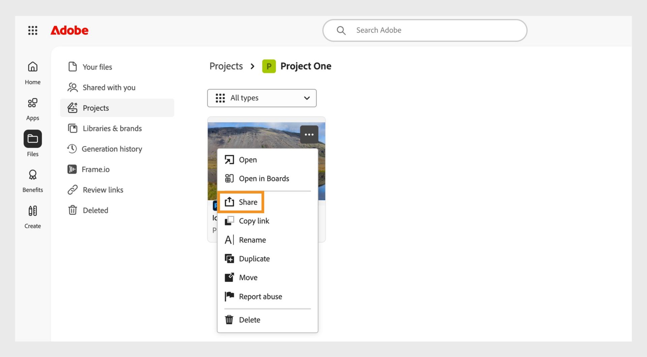The height and width of the screenshot is (357, 647).
Task: Focus the Search Adobe field
Action: [425, 30]
